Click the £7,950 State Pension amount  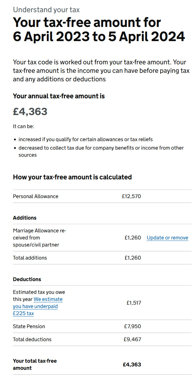coord(132,326)
